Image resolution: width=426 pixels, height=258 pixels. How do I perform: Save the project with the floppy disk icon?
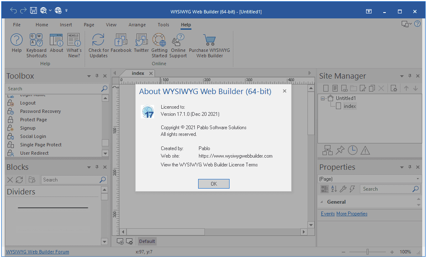(x=34, y=10)
